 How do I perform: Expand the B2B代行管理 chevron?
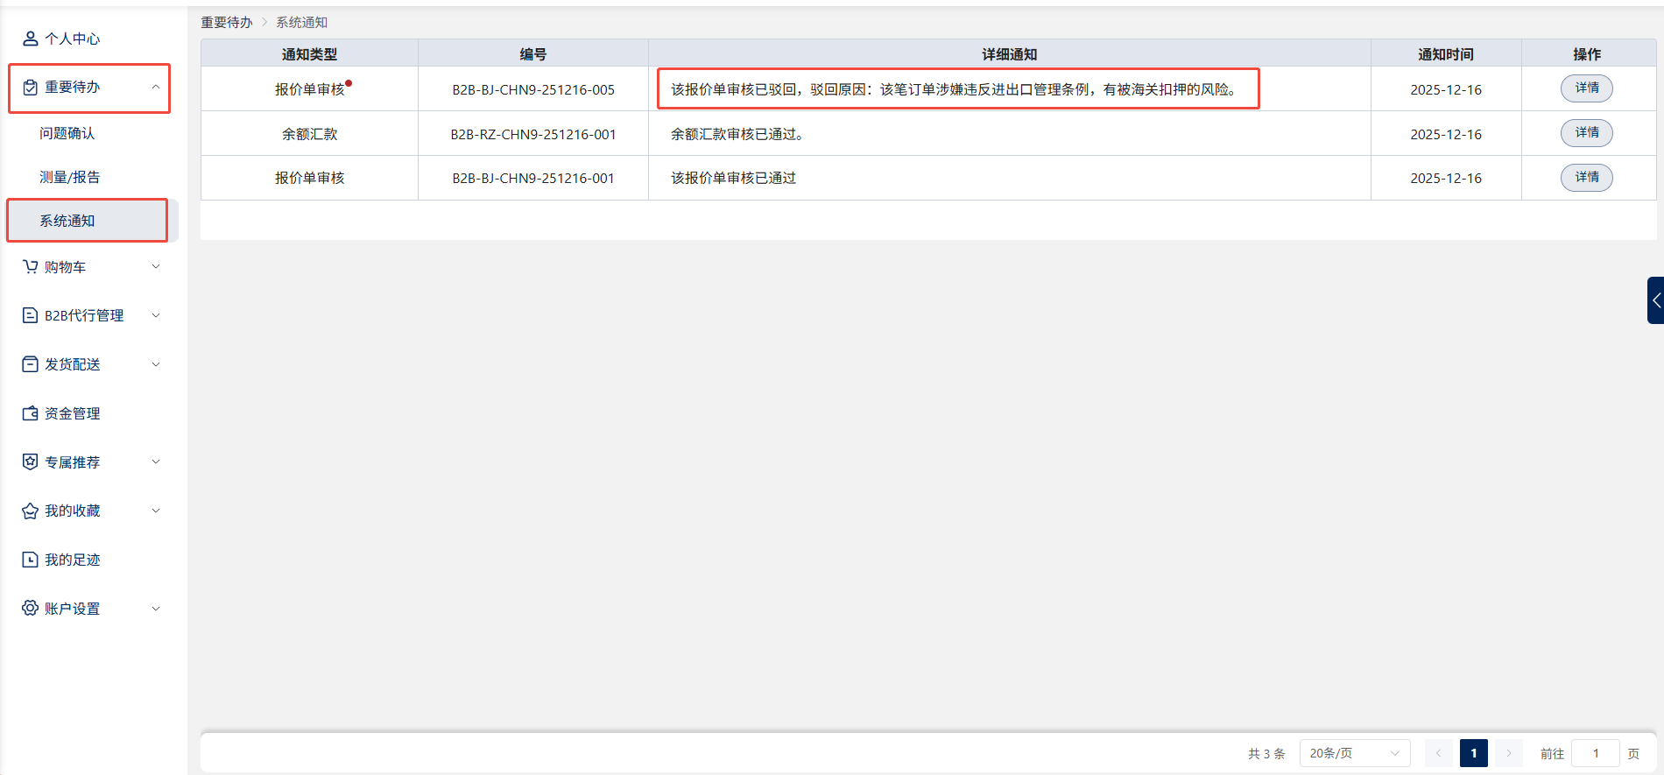[x=156, y=315]
